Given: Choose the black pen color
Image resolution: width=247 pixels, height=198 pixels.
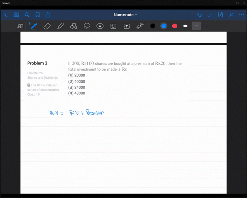Looking at the screenshot, I should coord(153,26).
